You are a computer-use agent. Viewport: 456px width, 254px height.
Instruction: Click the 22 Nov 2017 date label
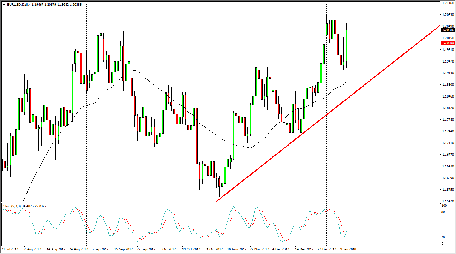[x=259, y=249]
